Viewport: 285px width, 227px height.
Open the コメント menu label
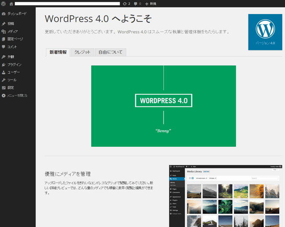(12, 47)
